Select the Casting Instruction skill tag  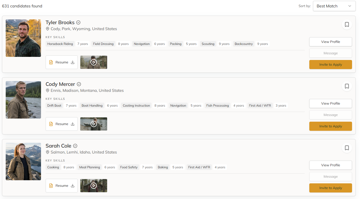coord(136,105)
